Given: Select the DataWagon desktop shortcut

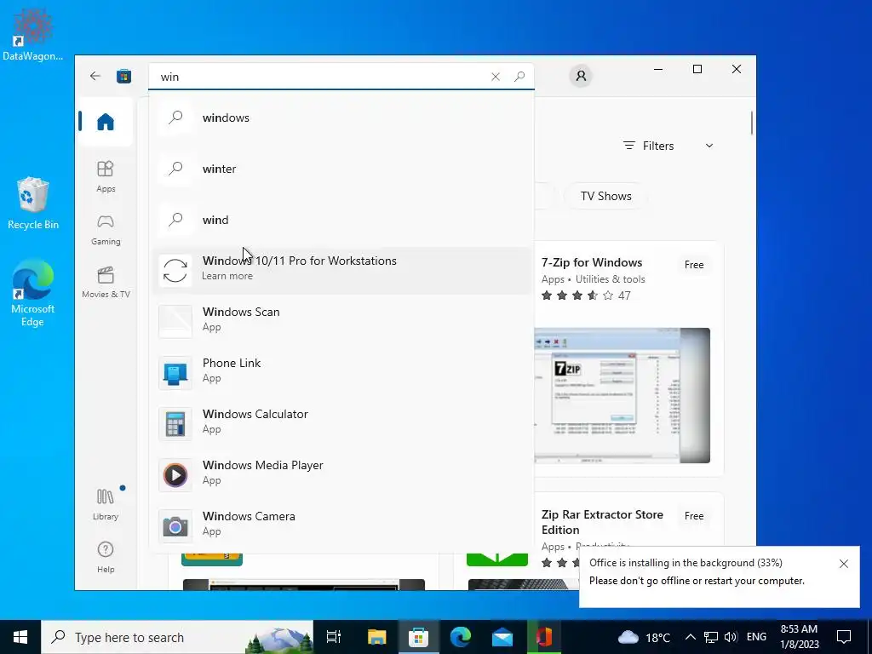Looking at the screenshot, I should [x=33, y=34].
